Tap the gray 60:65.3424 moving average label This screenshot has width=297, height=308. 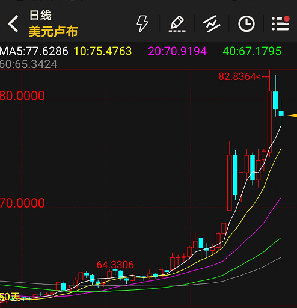pyautogui.click(x=29, y=64)
